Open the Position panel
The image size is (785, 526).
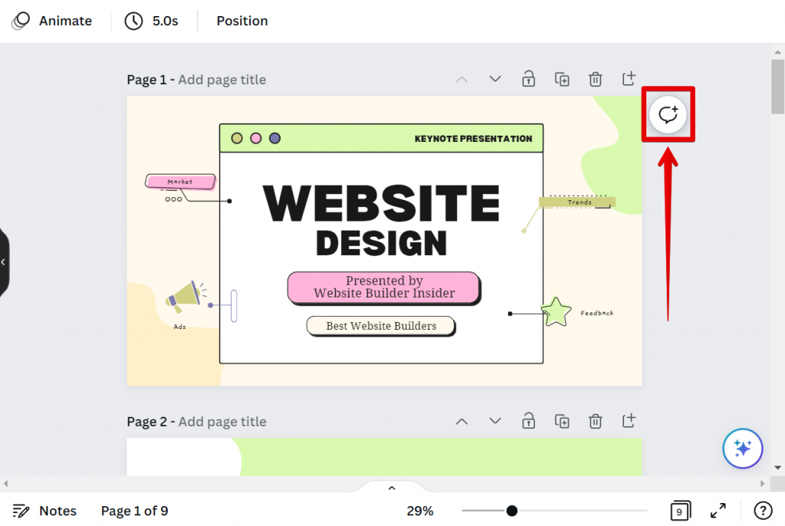pos(241,21)
